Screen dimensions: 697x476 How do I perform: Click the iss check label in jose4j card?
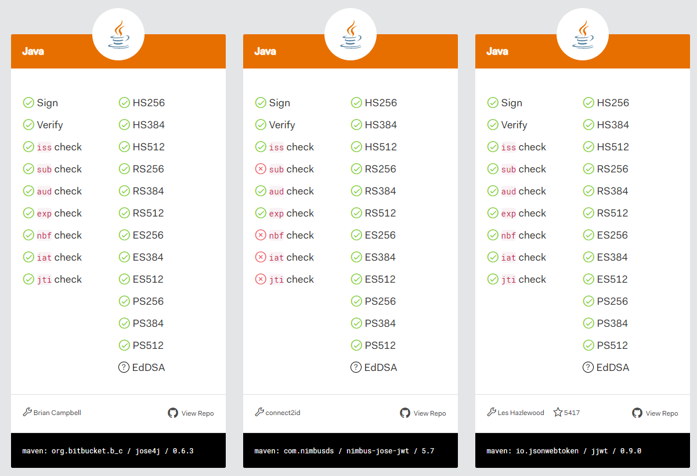click(59, 147)
